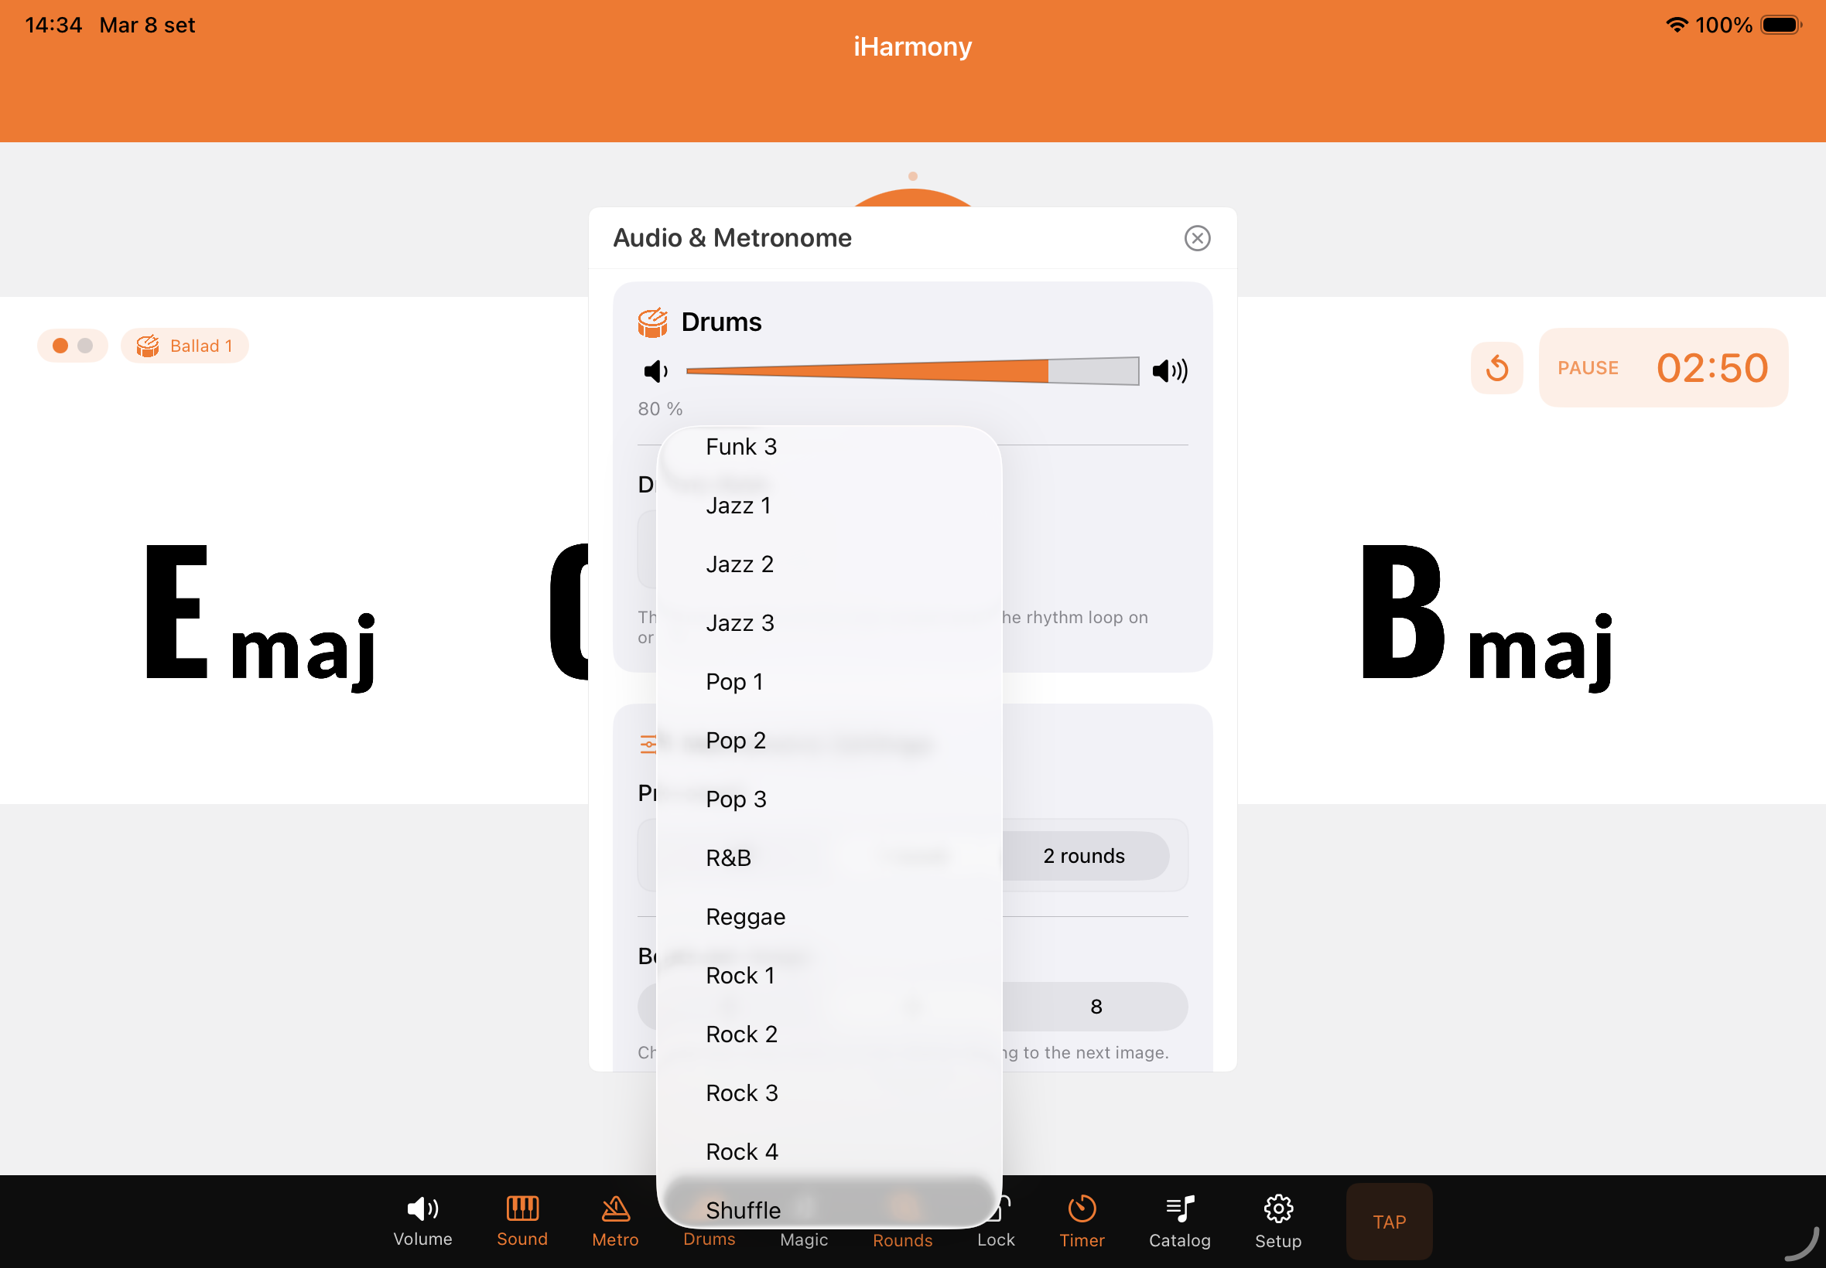This screenshot has height=1268, width=1826.
Task: Choose Jazz 1 drum style
Action: (x=829, y=506)
